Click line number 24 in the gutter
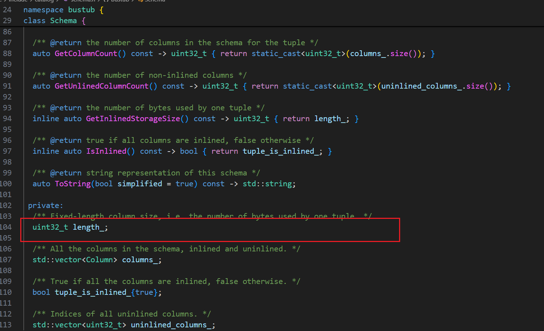Screen dimensions: 544x331 (7, 10)
